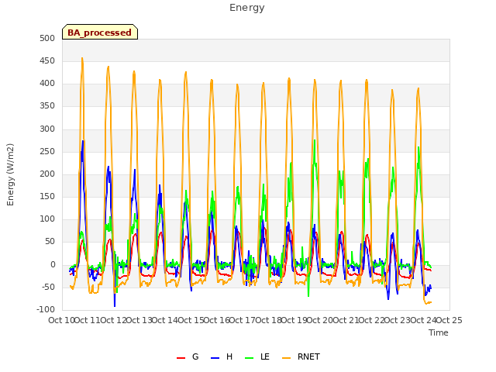The width and height of the screenshot is (496, 372).
Task: Click the 200 y-axis tick value
Action: pos(47,174)
